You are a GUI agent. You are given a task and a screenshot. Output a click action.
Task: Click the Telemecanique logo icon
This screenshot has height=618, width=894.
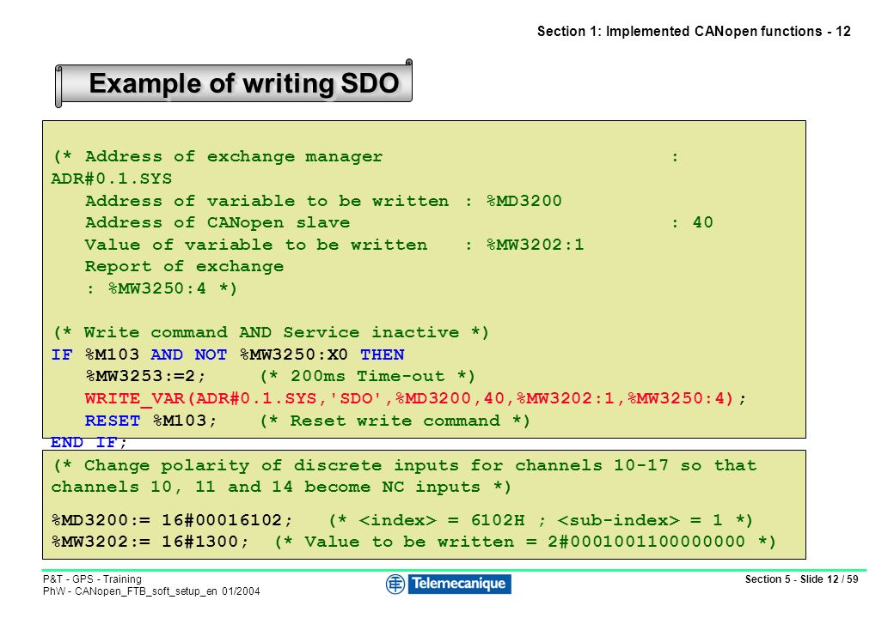point(395,584)
